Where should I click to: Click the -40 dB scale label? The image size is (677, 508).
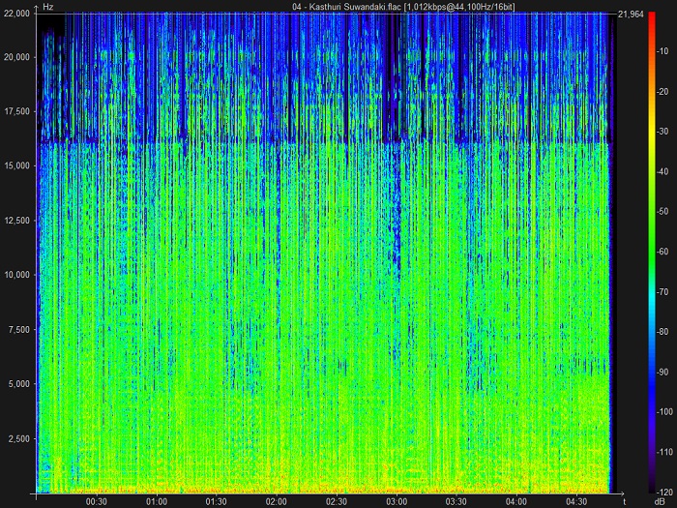coord(662,171)
